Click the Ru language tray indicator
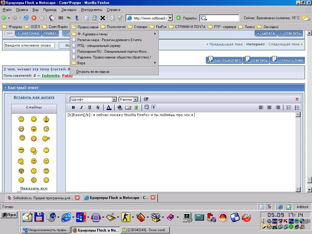This screenshot has height=234, width=312. pyautogui.click(x=291, y=221)
